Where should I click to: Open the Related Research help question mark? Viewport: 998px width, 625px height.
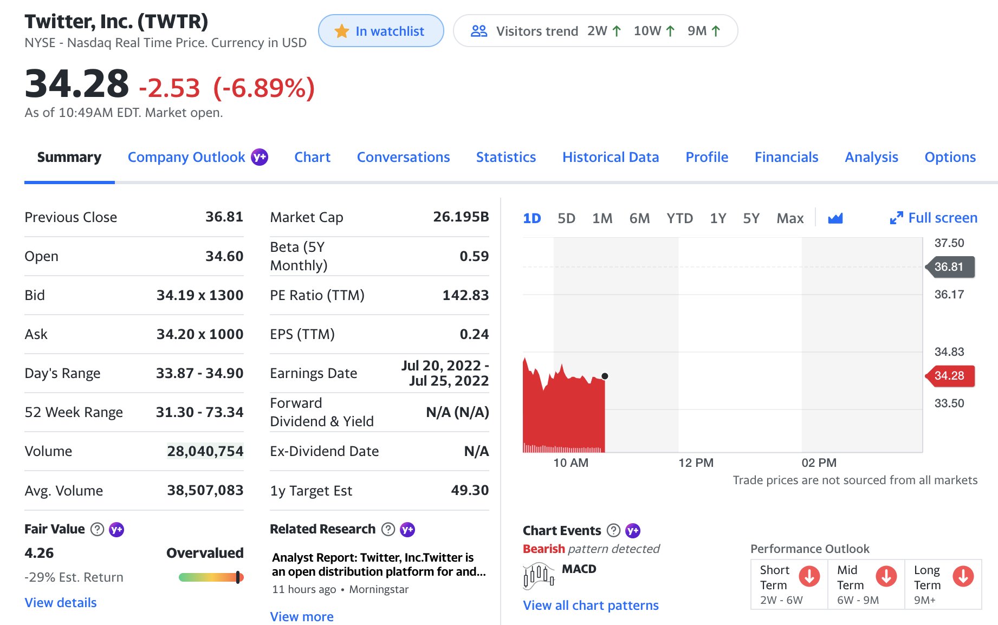click(388, 529)
